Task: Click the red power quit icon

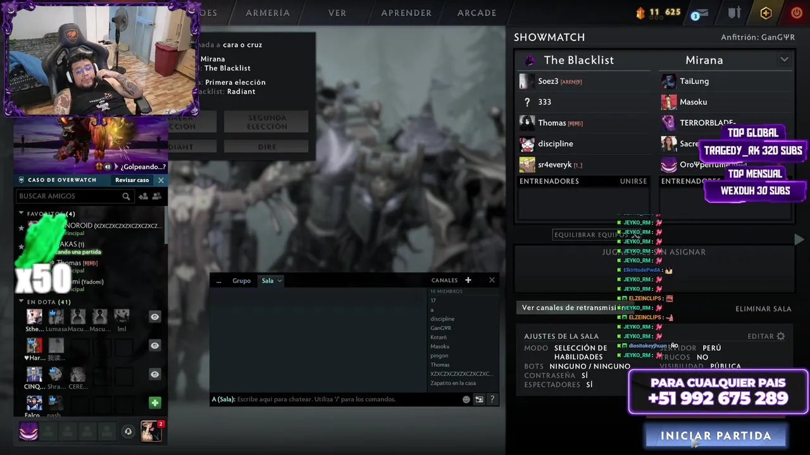Action: pos(797,13)
